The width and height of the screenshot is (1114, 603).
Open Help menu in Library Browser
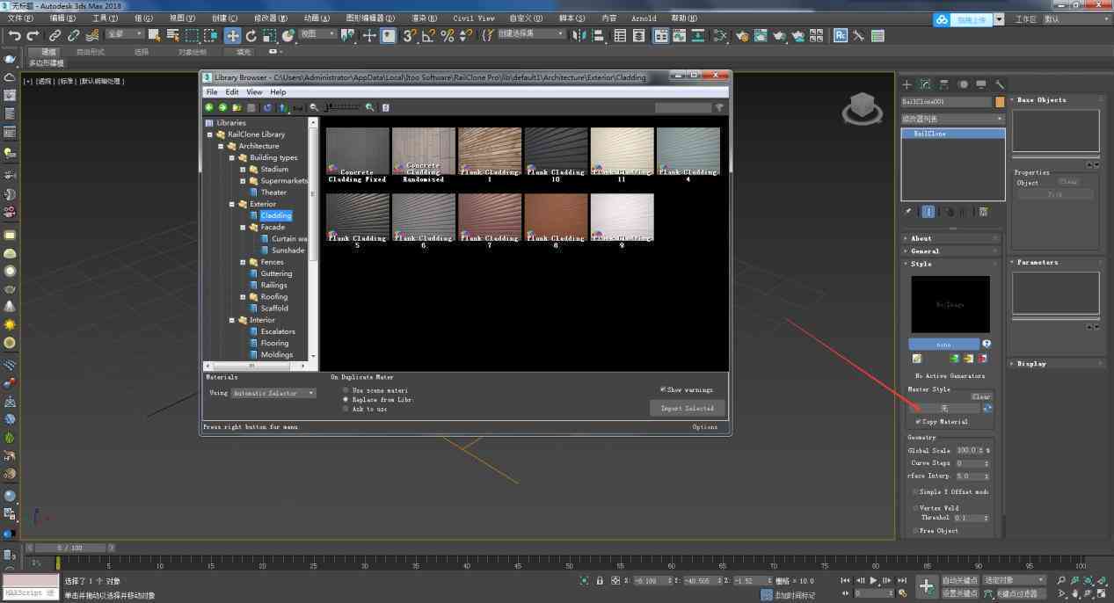point(278,92)
